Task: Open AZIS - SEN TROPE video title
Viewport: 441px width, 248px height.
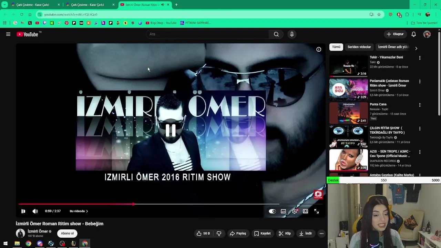Action: 390,154
